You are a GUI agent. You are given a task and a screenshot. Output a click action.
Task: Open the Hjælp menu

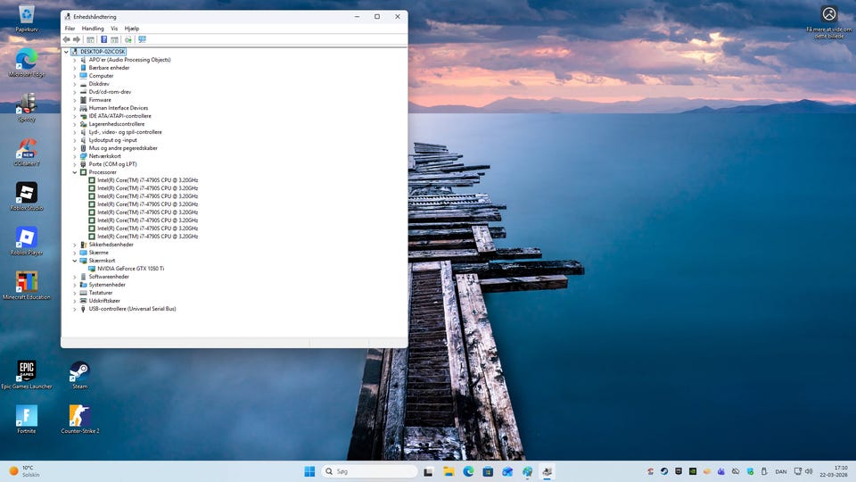[x=132, y=29]
